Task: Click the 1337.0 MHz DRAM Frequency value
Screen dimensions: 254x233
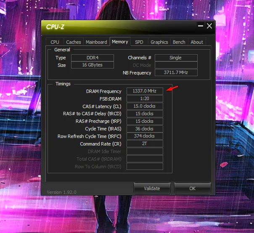Action: coord(145,91)
